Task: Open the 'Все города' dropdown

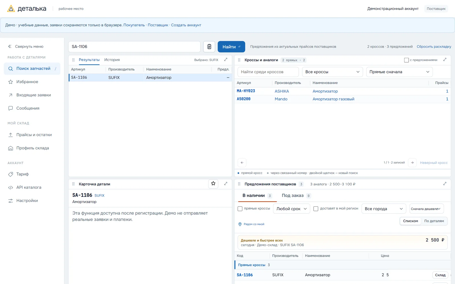Action: point(384,209)
